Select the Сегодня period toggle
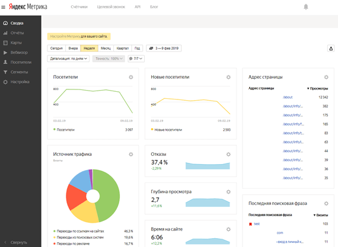 (56, 48)
